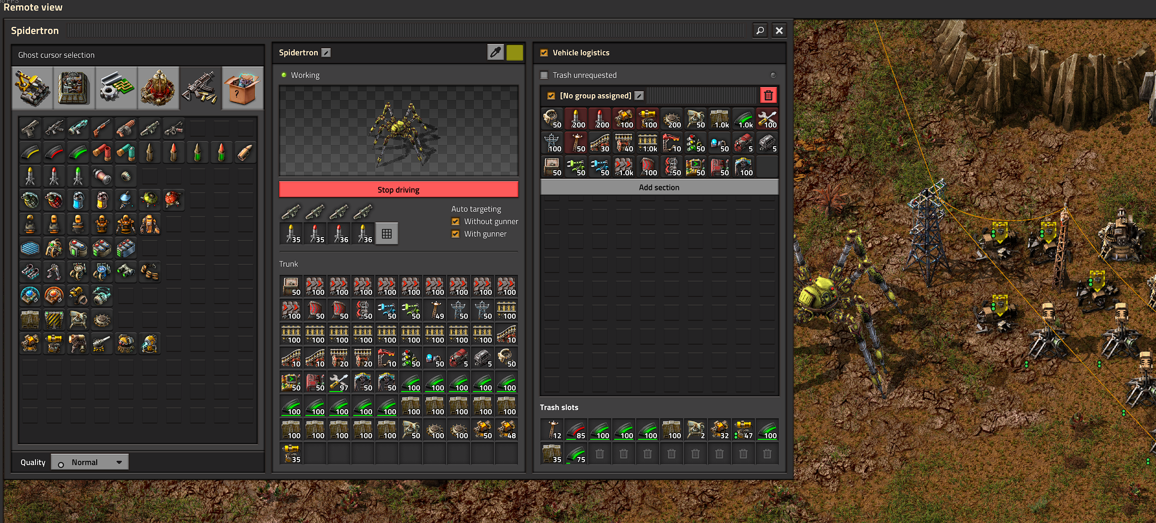1156x523 pixels.
Task: Edit the logistic group name
Action: 639,96
